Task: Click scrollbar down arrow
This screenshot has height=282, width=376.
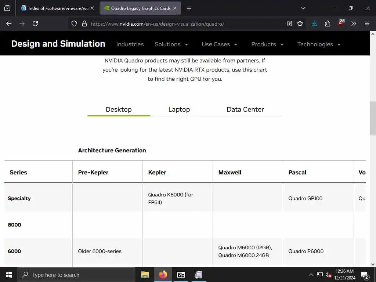Action: tap(373, 264)
